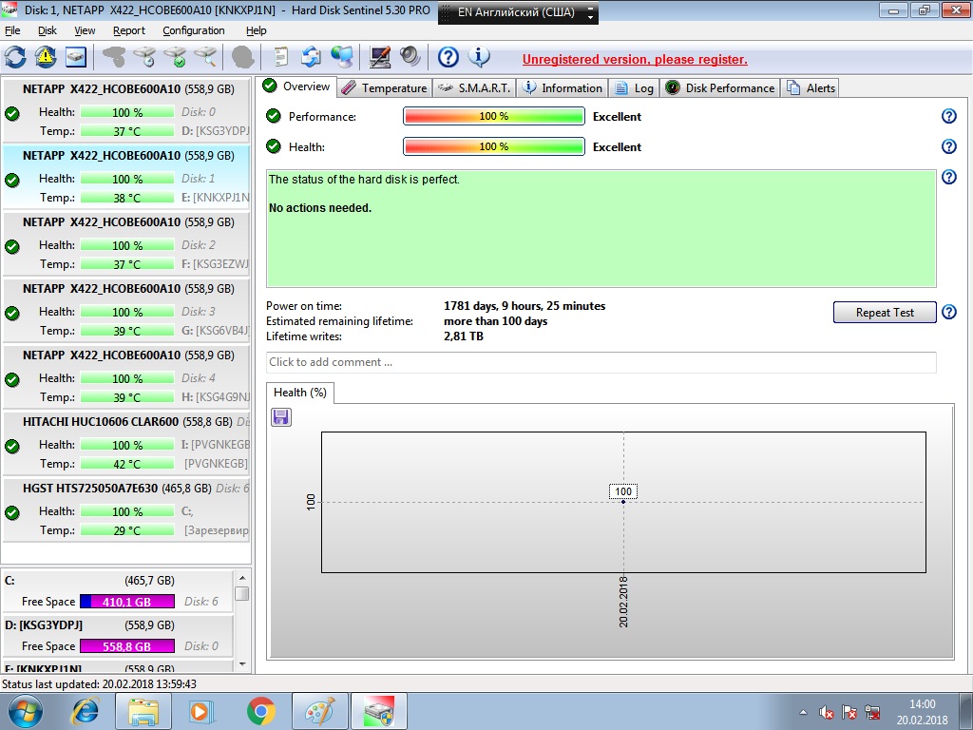Click the blue question mark Help toolbar icon

(448, 57)
